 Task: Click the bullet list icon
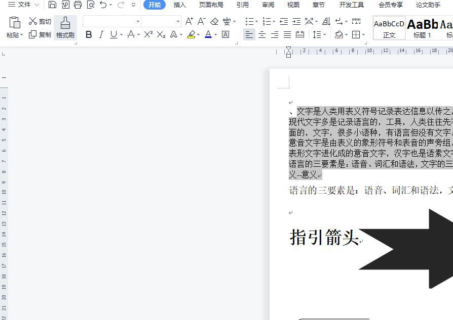tap(249, 21)
